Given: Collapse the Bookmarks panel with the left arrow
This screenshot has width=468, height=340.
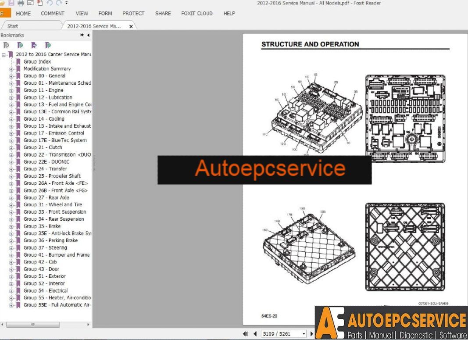Looking at the screenshot, I should 88,35.
